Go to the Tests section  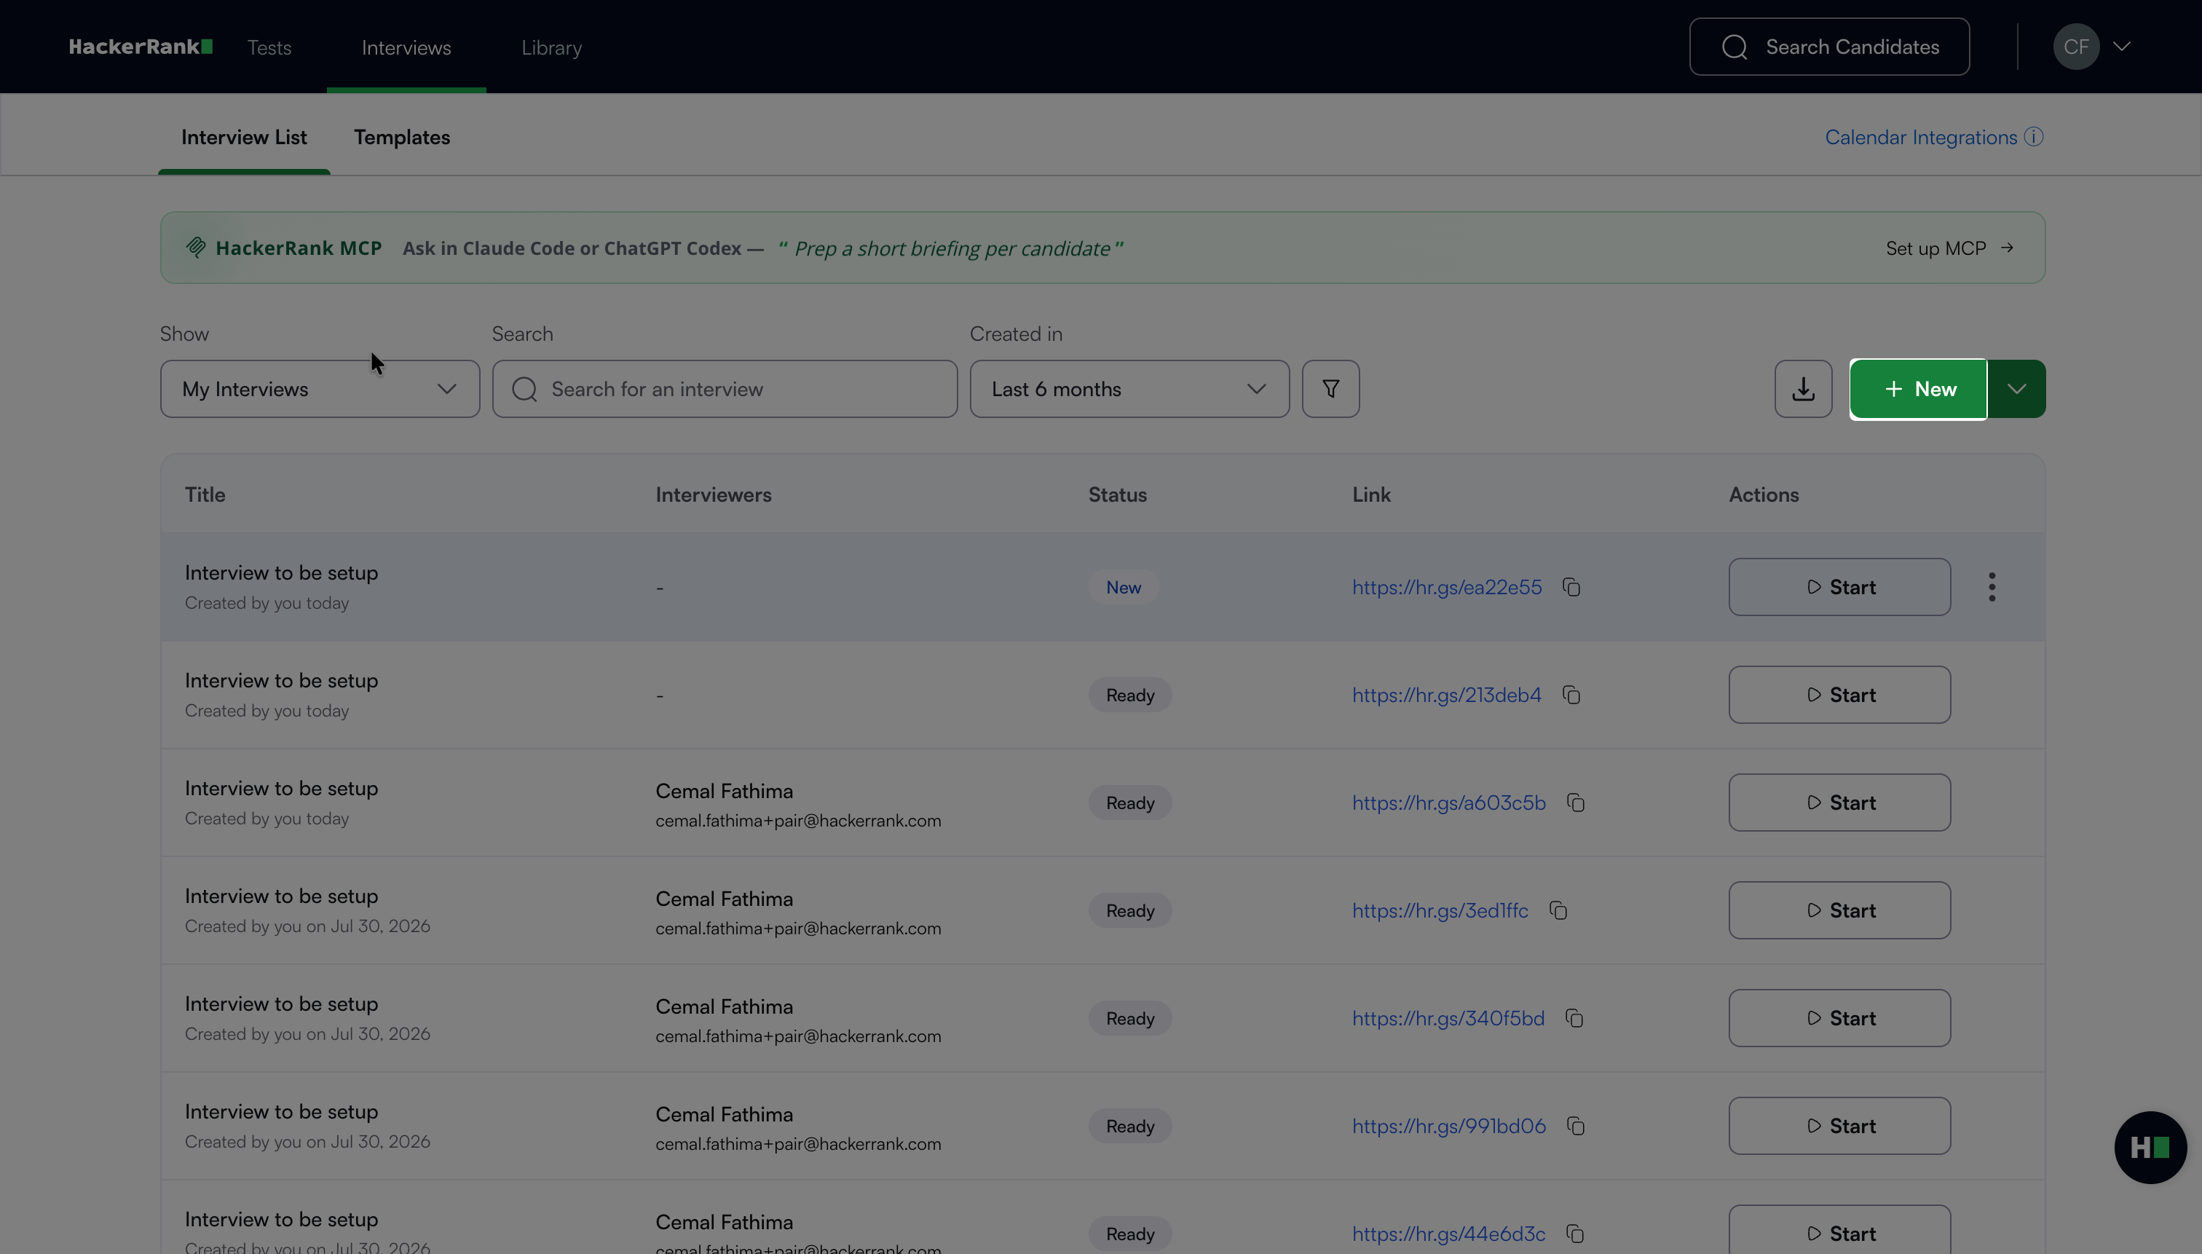(x=269, y=47)
